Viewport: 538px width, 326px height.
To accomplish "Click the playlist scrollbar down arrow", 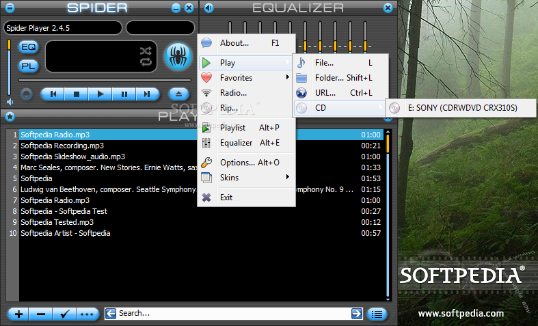I will tap(388, 299).
